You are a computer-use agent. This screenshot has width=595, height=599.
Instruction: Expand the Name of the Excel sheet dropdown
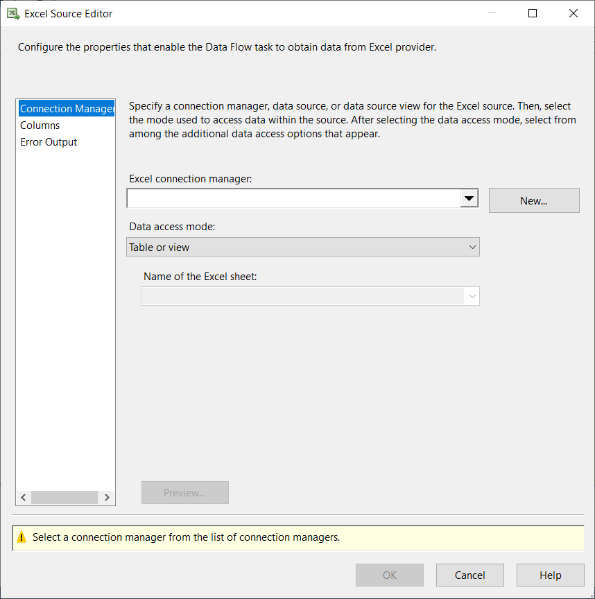[472, 295]
